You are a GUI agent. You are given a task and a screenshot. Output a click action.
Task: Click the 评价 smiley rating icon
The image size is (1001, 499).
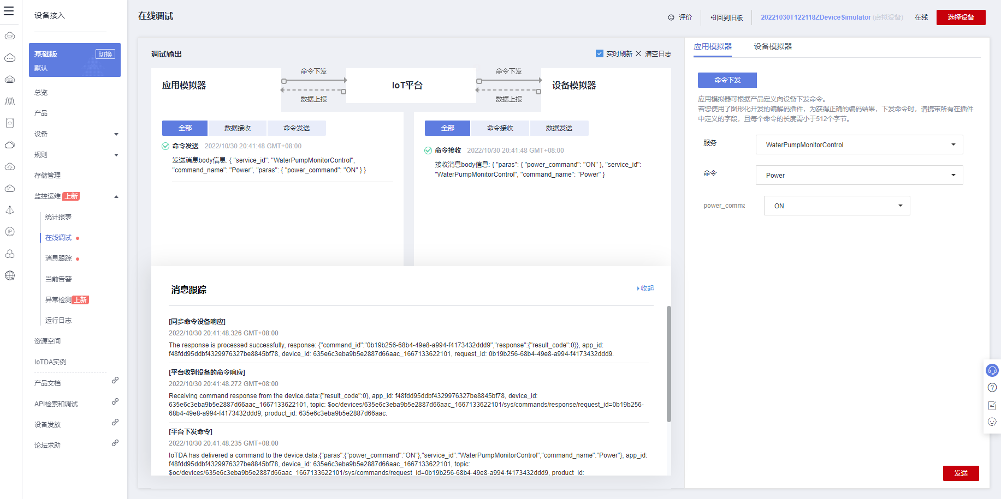pos(671,17)
